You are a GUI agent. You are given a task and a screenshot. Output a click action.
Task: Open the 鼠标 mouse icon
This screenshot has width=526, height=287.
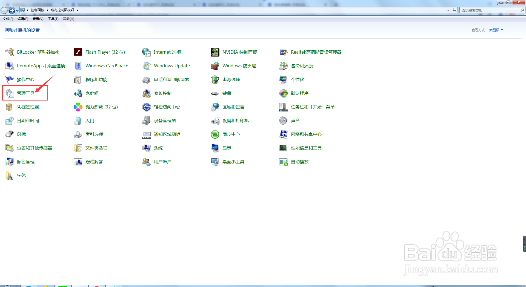pyautogui.click(x=10, y=134)
